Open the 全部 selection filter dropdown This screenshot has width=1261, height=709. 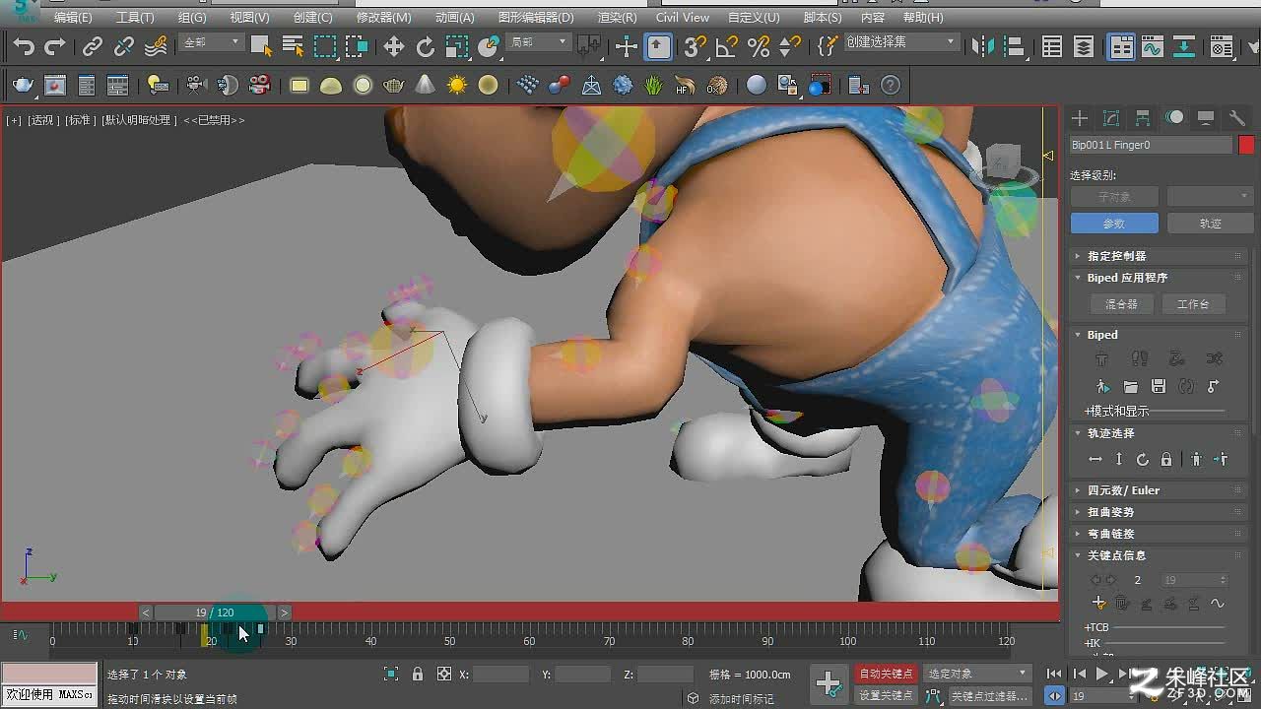(212, 42)
